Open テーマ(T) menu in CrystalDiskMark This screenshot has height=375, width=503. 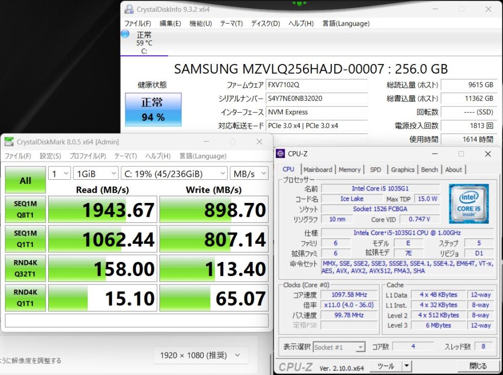tap(126, 156)
